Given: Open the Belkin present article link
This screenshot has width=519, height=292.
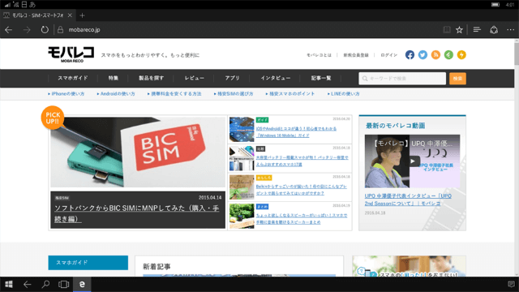Looking at the screenshot, I should 301,190.
